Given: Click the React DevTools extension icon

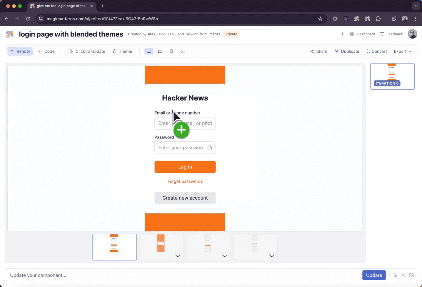Looking at the screenshot, I should tap(346, 19).
